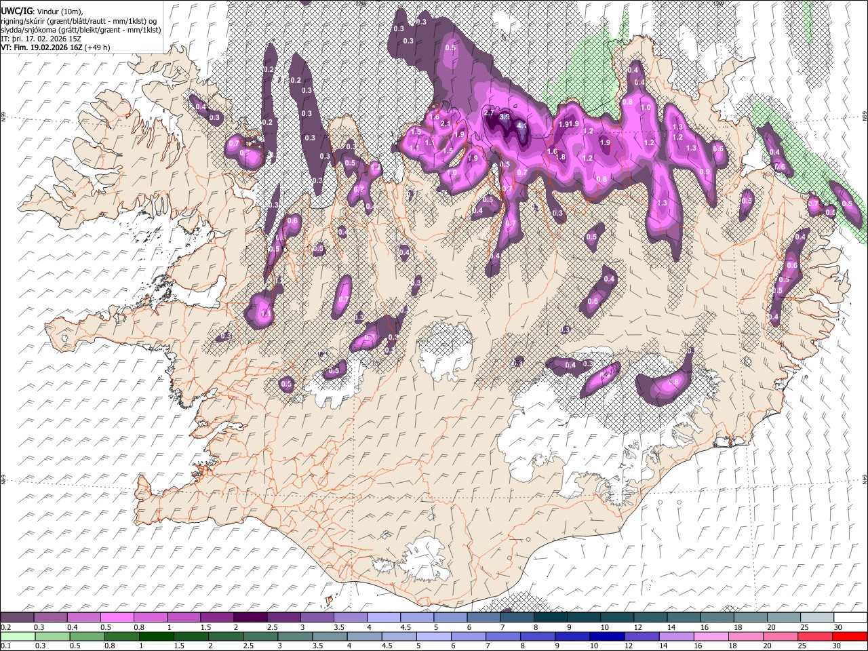
Task: Select the white snow-scale swatch for 30
Action: click(850, 618)
